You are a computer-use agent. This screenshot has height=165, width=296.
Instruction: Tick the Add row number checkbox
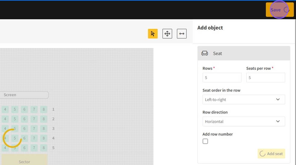point(205,141)
